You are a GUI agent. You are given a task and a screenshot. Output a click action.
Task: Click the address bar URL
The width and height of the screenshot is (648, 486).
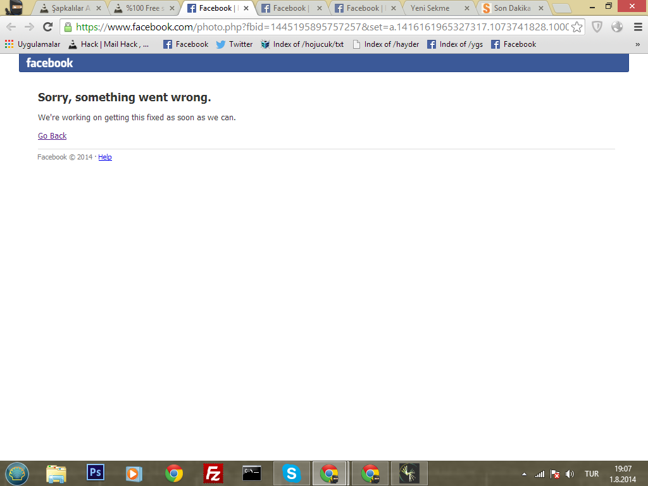(x=322, y=27)
